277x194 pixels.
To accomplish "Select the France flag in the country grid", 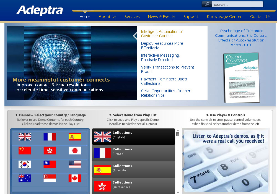I will point(50,137).
